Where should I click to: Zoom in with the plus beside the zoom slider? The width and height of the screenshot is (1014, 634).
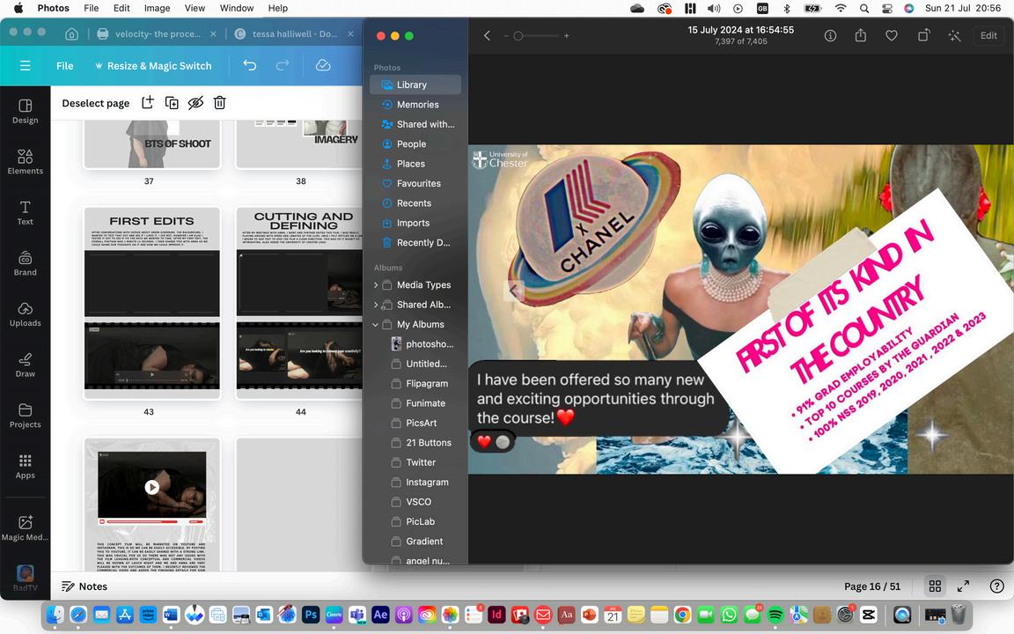click(567, 36)
